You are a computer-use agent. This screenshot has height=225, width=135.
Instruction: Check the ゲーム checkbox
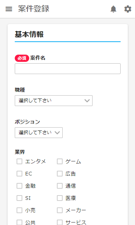pos(60,161)
